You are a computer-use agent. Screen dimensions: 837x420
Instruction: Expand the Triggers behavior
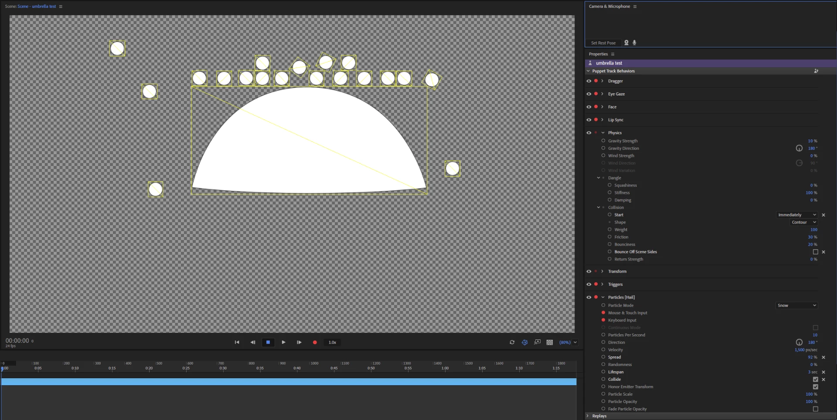coord(602,284)
